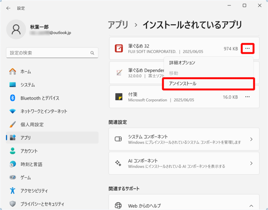Open アカウント settings

pyautogui.click(x=52, y=151)
